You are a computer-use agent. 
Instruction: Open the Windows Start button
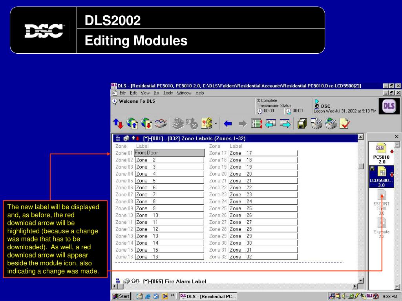pos(121,296)
